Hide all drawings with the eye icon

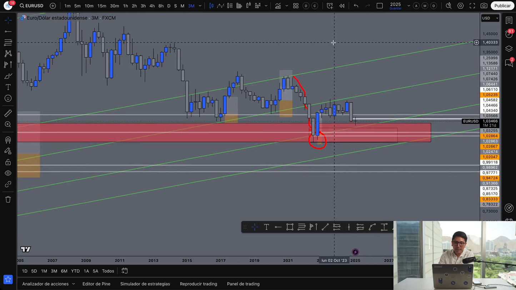[8, 173]
